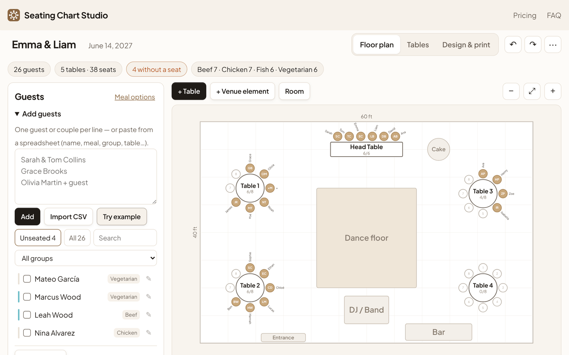Open the Pricing page link
569x355 pixels.
click(525, 15)
